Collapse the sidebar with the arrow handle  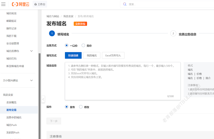43,99
